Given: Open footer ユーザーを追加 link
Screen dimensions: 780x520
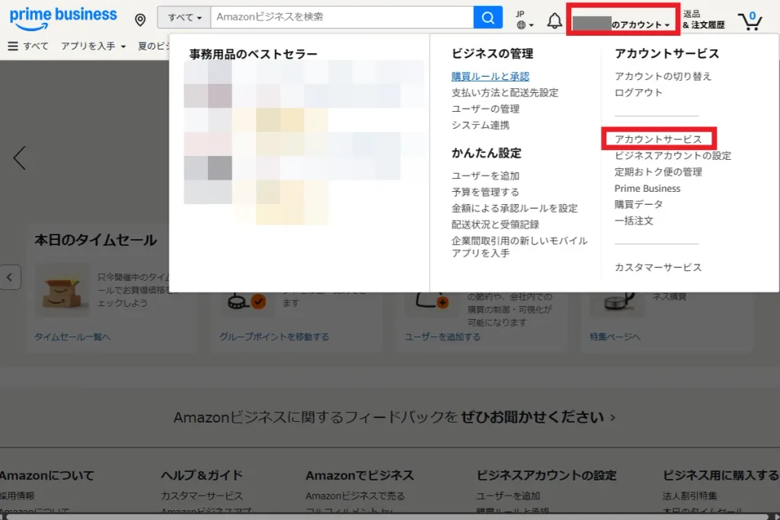Looking at the screenshot, I should [x=508, y=496].
